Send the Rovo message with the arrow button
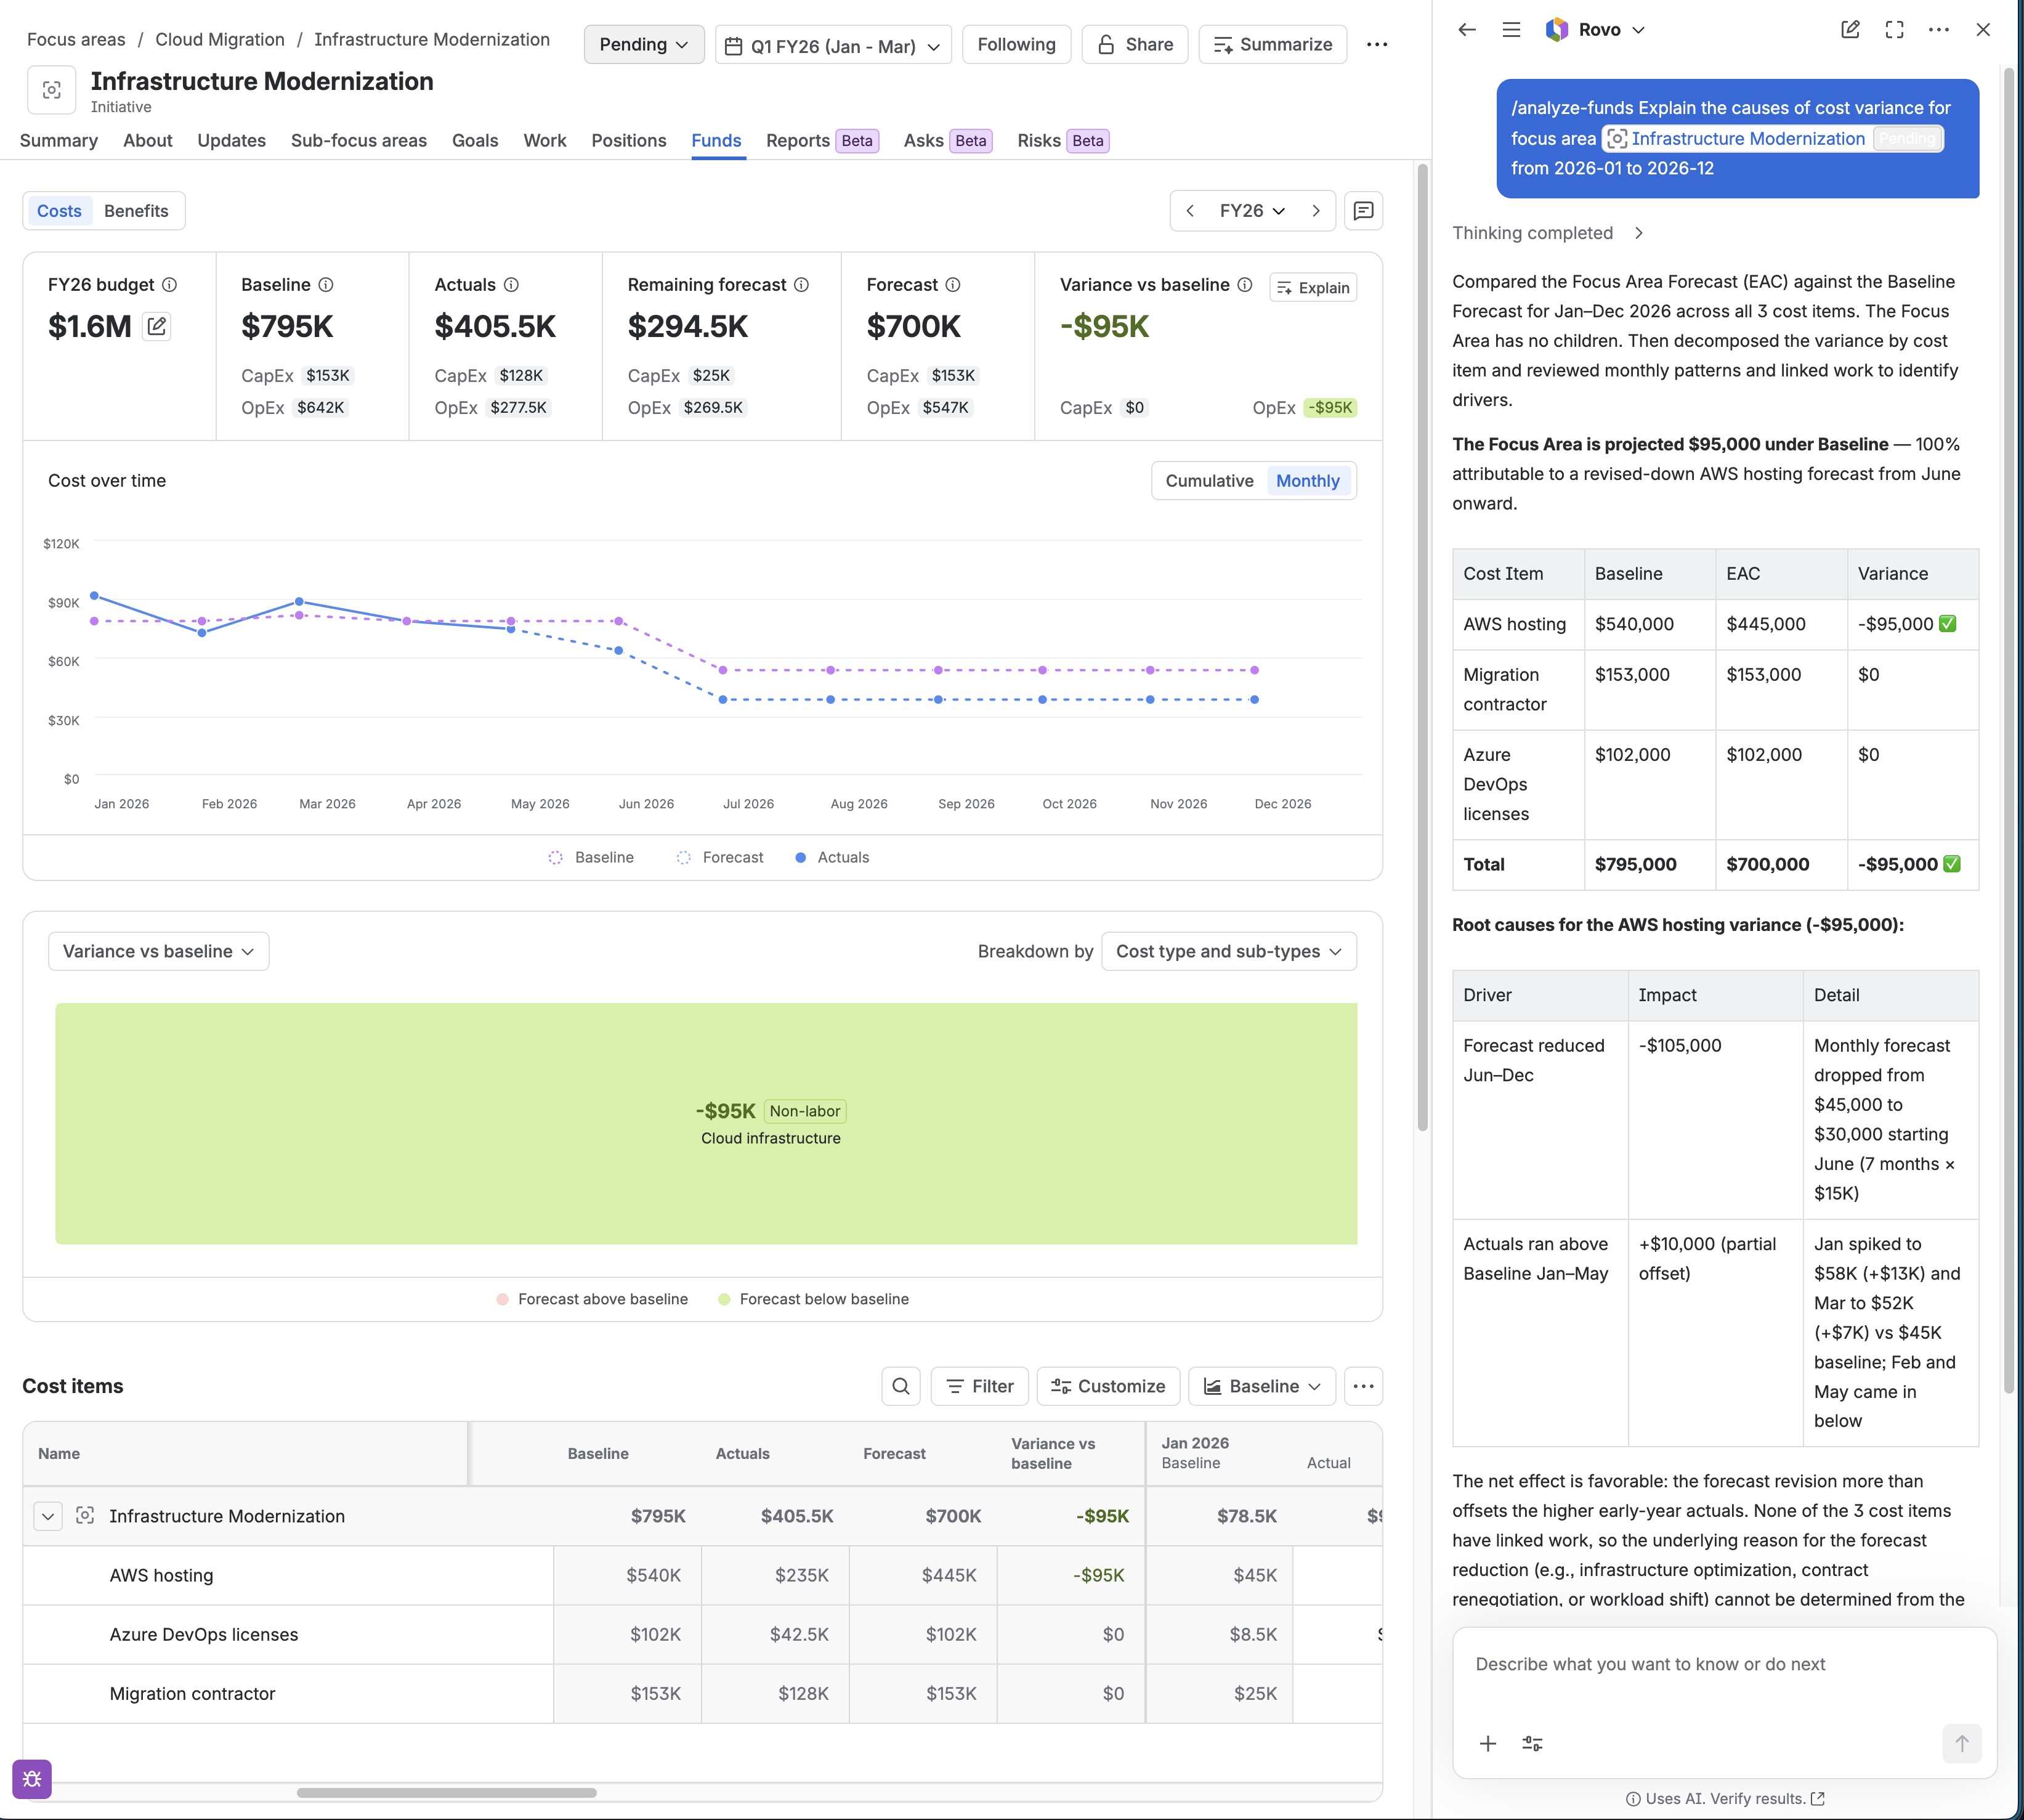2024x1820 pixels. tap(1962, 1744)
